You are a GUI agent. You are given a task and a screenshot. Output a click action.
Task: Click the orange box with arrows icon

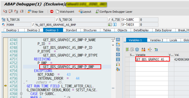150,49
